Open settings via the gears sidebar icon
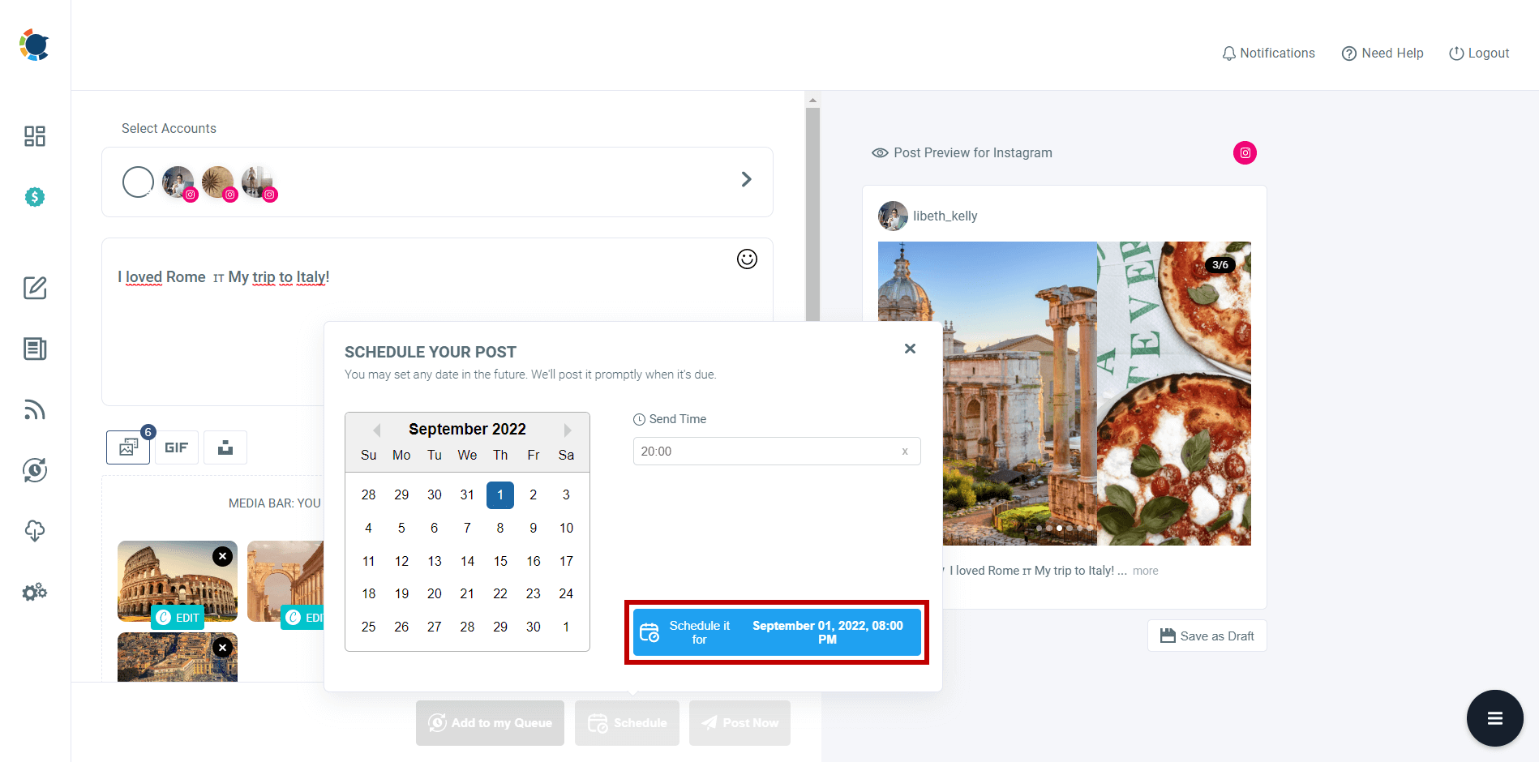This screenshot has width=1539, height=762. pos(34,592)
